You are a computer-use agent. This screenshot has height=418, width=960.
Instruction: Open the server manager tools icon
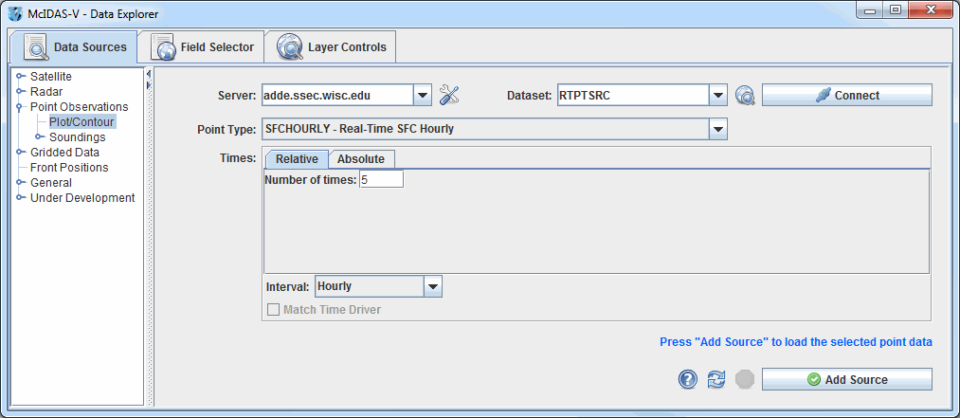pos(449,95)
